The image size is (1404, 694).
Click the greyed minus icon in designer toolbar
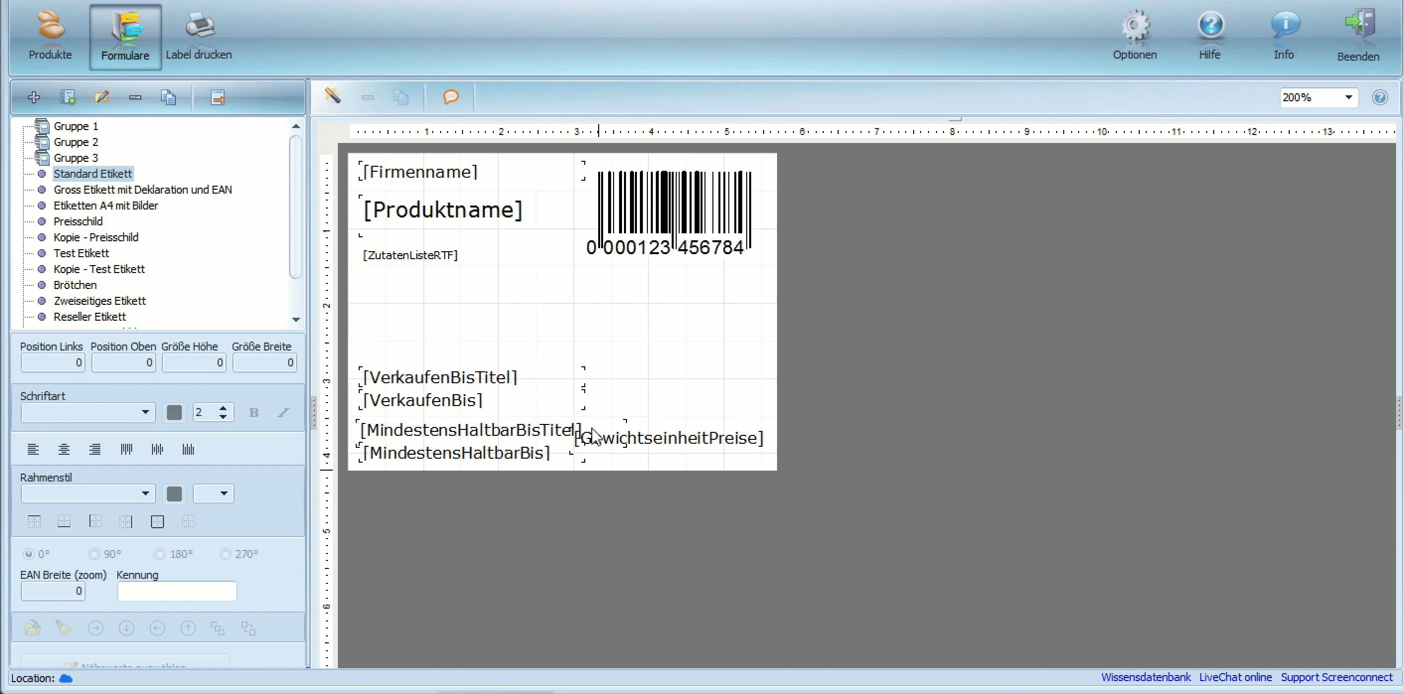[368, 97]
